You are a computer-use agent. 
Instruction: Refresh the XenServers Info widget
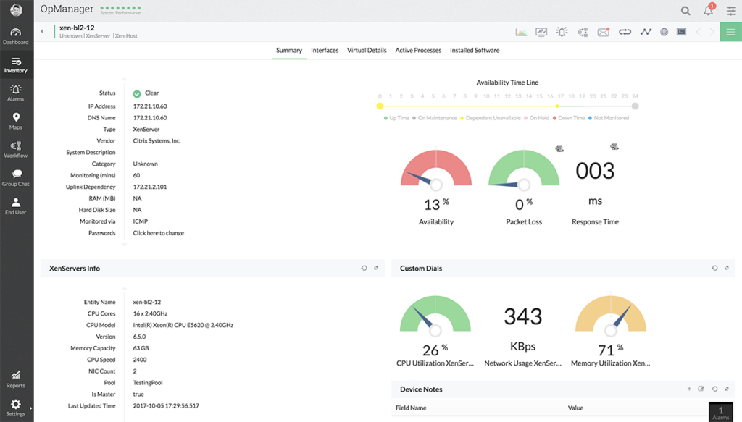[364, 268]
